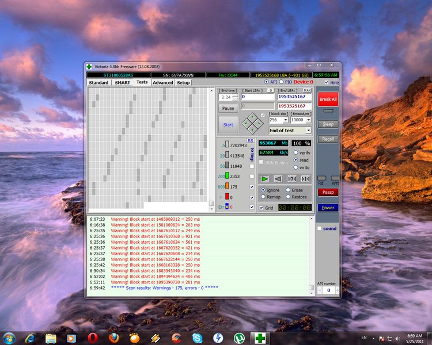
Task: Enable log checkbox for 50 ms blocks
Action: (x=252, y=166)
